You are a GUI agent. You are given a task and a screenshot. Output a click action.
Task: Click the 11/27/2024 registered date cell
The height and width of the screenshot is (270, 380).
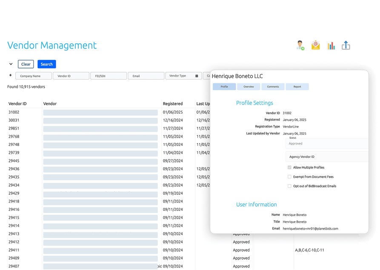(x=173, y=128)
